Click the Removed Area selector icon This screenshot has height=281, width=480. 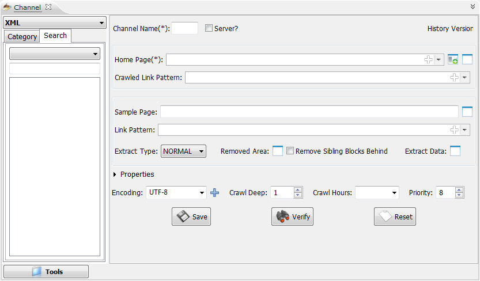278,151
